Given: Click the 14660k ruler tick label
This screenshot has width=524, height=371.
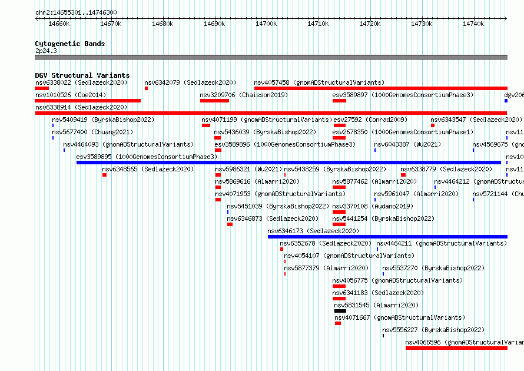Looking at the screenshot, I should (x=59, y=24).
